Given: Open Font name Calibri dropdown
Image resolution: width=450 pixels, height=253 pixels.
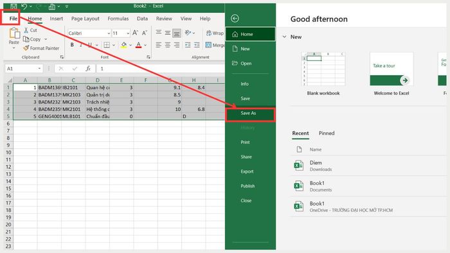Looking at the screenshot, I should tap(109, 33).
